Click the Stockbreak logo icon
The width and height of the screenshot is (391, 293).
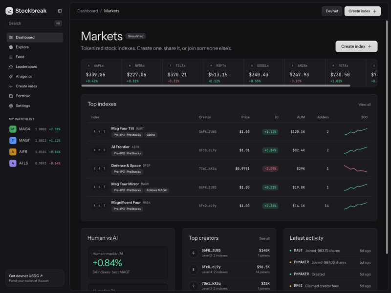(x=9, y=11)
